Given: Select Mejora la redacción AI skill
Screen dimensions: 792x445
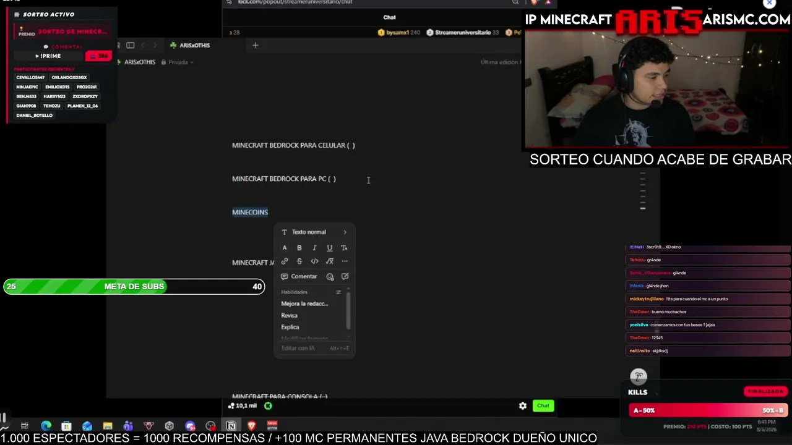Looking at the screenshot, I should 304,304.
